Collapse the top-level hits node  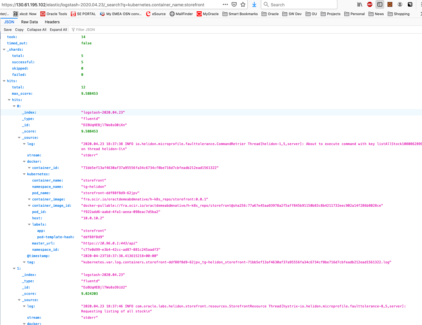click(4, 81)
